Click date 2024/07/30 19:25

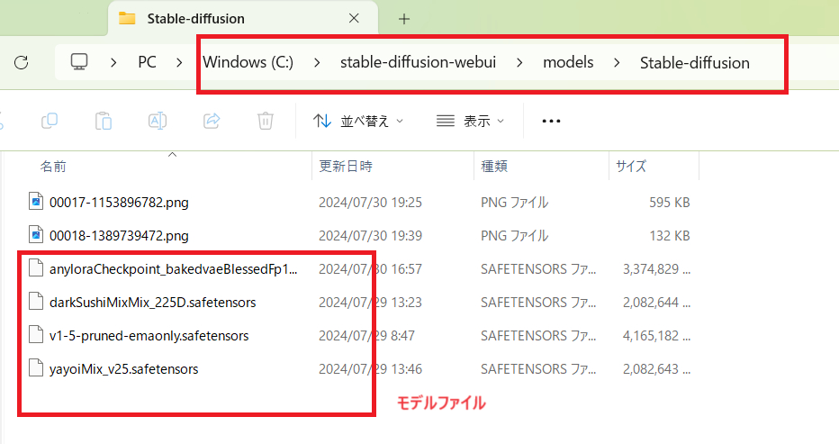370,203
